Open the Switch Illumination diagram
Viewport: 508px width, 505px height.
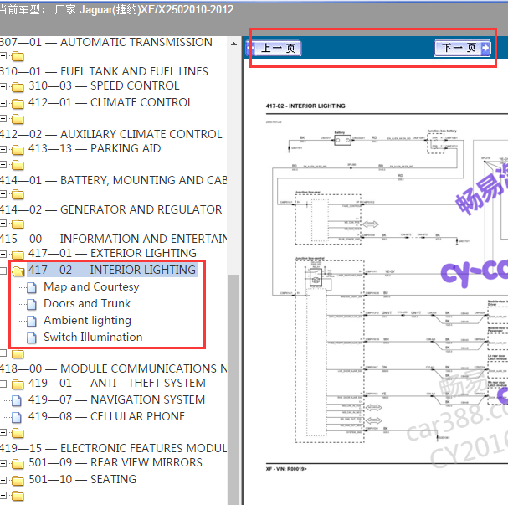point(93,338)
